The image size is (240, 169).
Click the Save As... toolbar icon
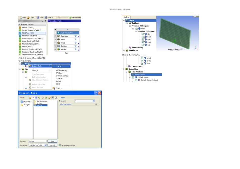pos(46,18)
